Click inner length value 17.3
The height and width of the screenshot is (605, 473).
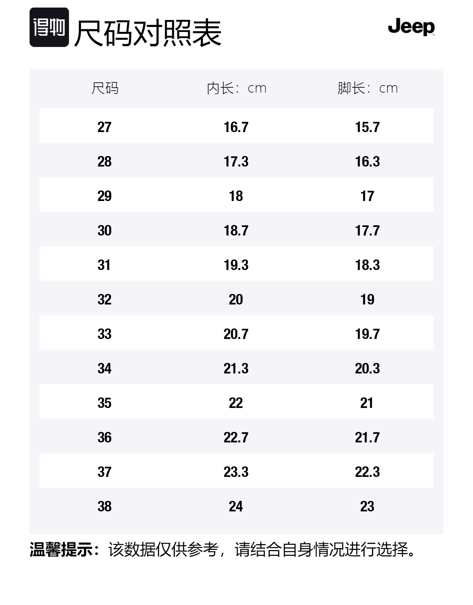[x=236, y=162]
